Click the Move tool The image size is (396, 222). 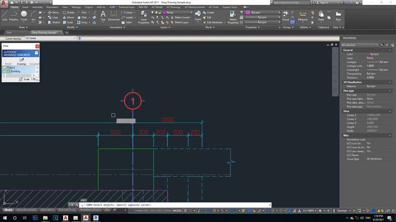[x=53, y=12]
